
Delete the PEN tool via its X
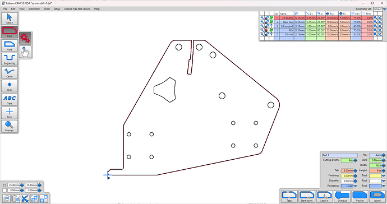[x=380, y=30]
